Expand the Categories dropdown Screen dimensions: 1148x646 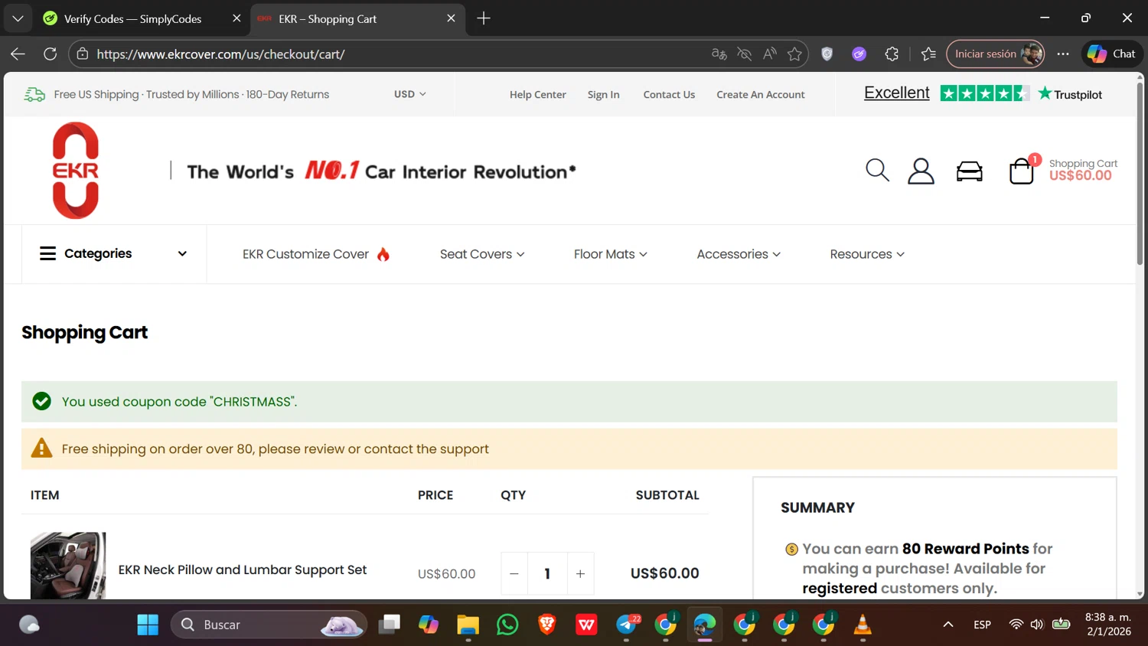point(182,253)
